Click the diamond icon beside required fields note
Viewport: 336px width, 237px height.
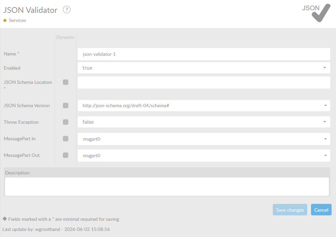tap(5, 219)
